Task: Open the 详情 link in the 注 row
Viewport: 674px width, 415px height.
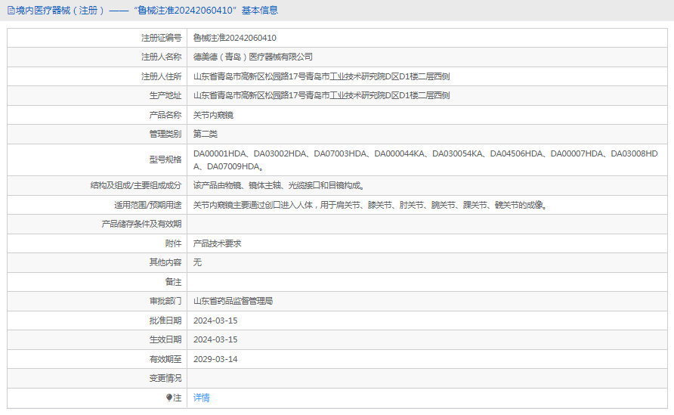Action: pos(201,398)
